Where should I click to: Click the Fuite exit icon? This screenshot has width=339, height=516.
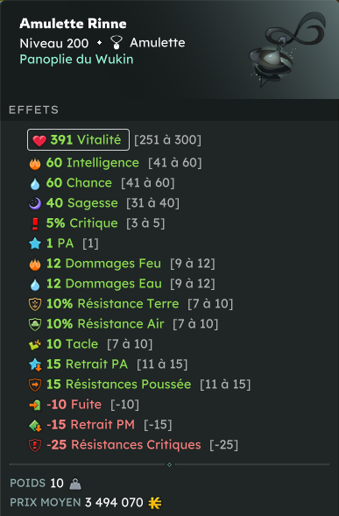point(35,405)
